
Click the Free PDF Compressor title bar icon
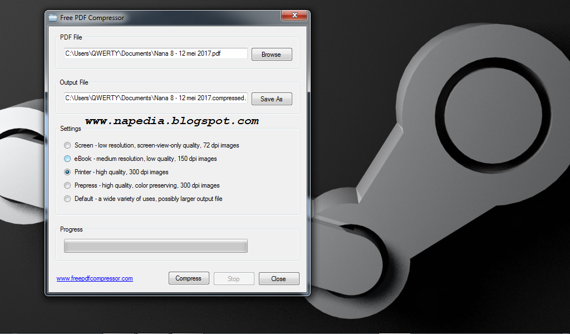(53, 18)
